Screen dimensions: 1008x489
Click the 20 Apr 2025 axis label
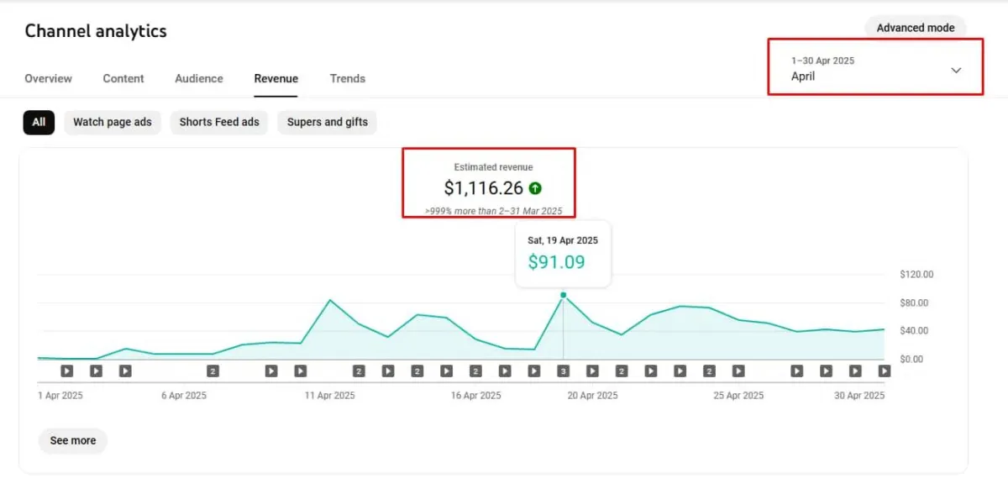(593, 395)
